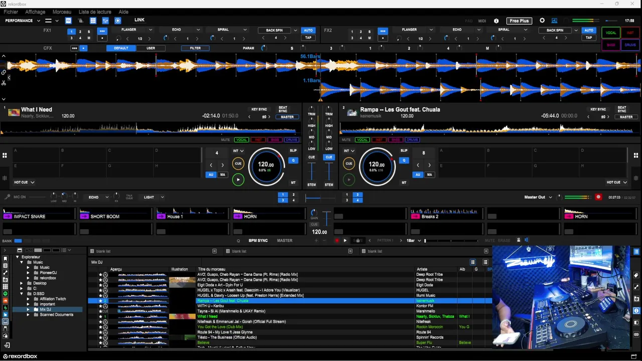The width and height of the screenshot is (642, 361).
Task: Click the deck 2 play button
Action: pyautogui.click(x=349, y=179)
